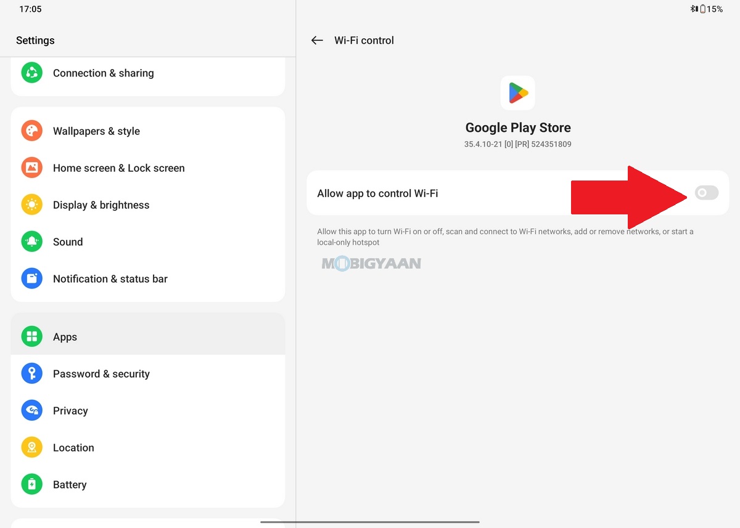Tap the Home screen & Lock screen icon
Screen dimensions: 740x528
coord(31,168)
